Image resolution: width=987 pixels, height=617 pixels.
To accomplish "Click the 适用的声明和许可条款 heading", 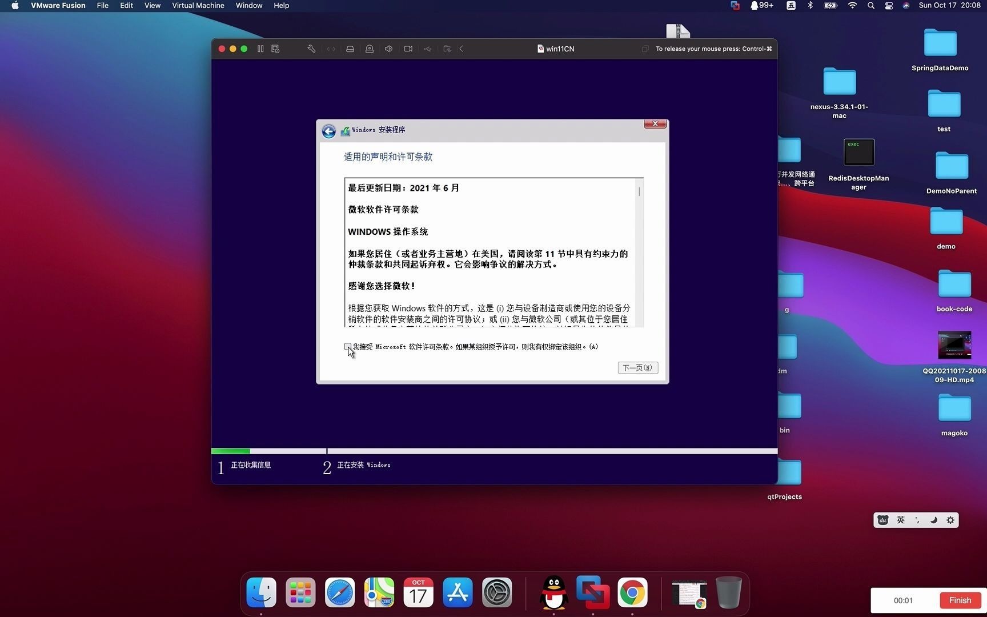I will [388, 157].
